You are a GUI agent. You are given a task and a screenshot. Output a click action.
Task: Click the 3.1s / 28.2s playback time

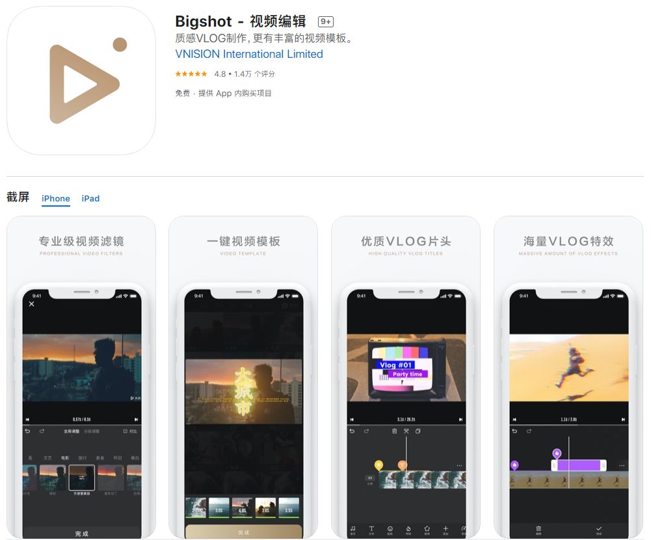click(406, 420)
